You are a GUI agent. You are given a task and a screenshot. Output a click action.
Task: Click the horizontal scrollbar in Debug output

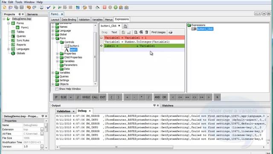click(x=116, y=147)
